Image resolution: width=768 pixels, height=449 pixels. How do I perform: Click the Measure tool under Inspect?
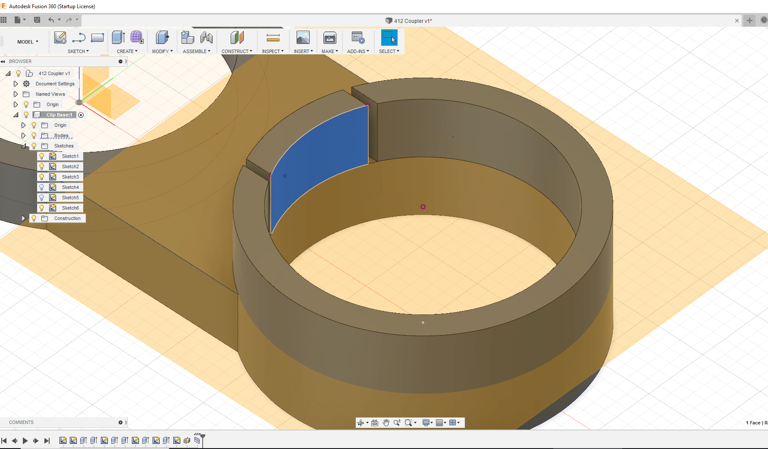(273, 38)
